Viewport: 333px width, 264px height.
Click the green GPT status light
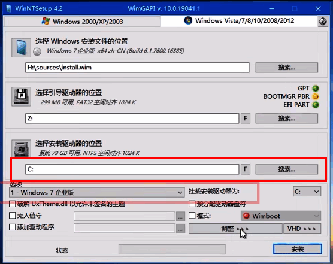(x=316, y=88)
